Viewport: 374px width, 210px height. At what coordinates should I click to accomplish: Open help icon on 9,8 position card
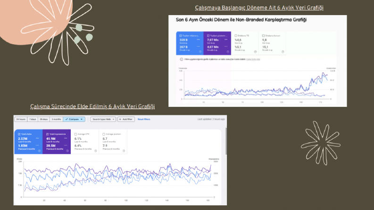tap(283, 52)
